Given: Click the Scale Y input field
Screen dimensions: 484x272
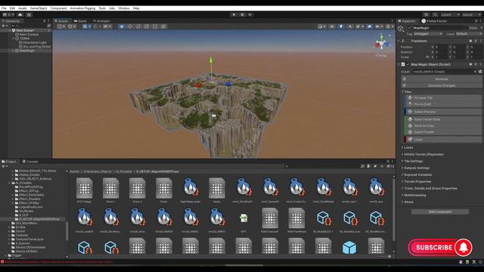Looking at the screenshot, I should coord(459,57).
